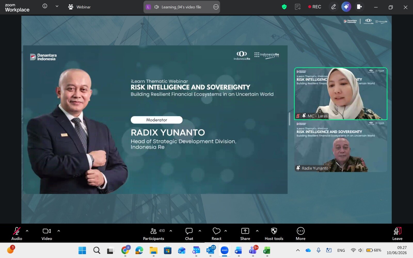Open the More options menu
The height and width of the screenshot is (258, 413).
300,234
